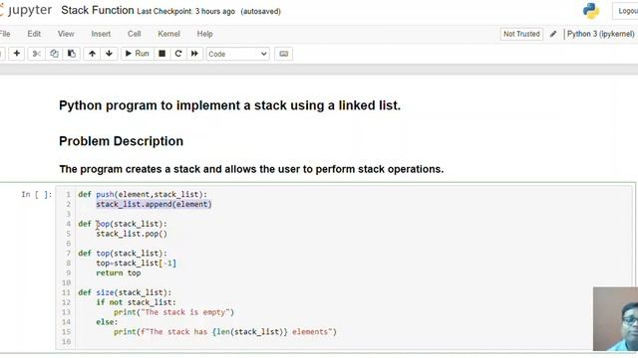Click the print The stack is empty line

pyautogui.click(x=173, y=312)
